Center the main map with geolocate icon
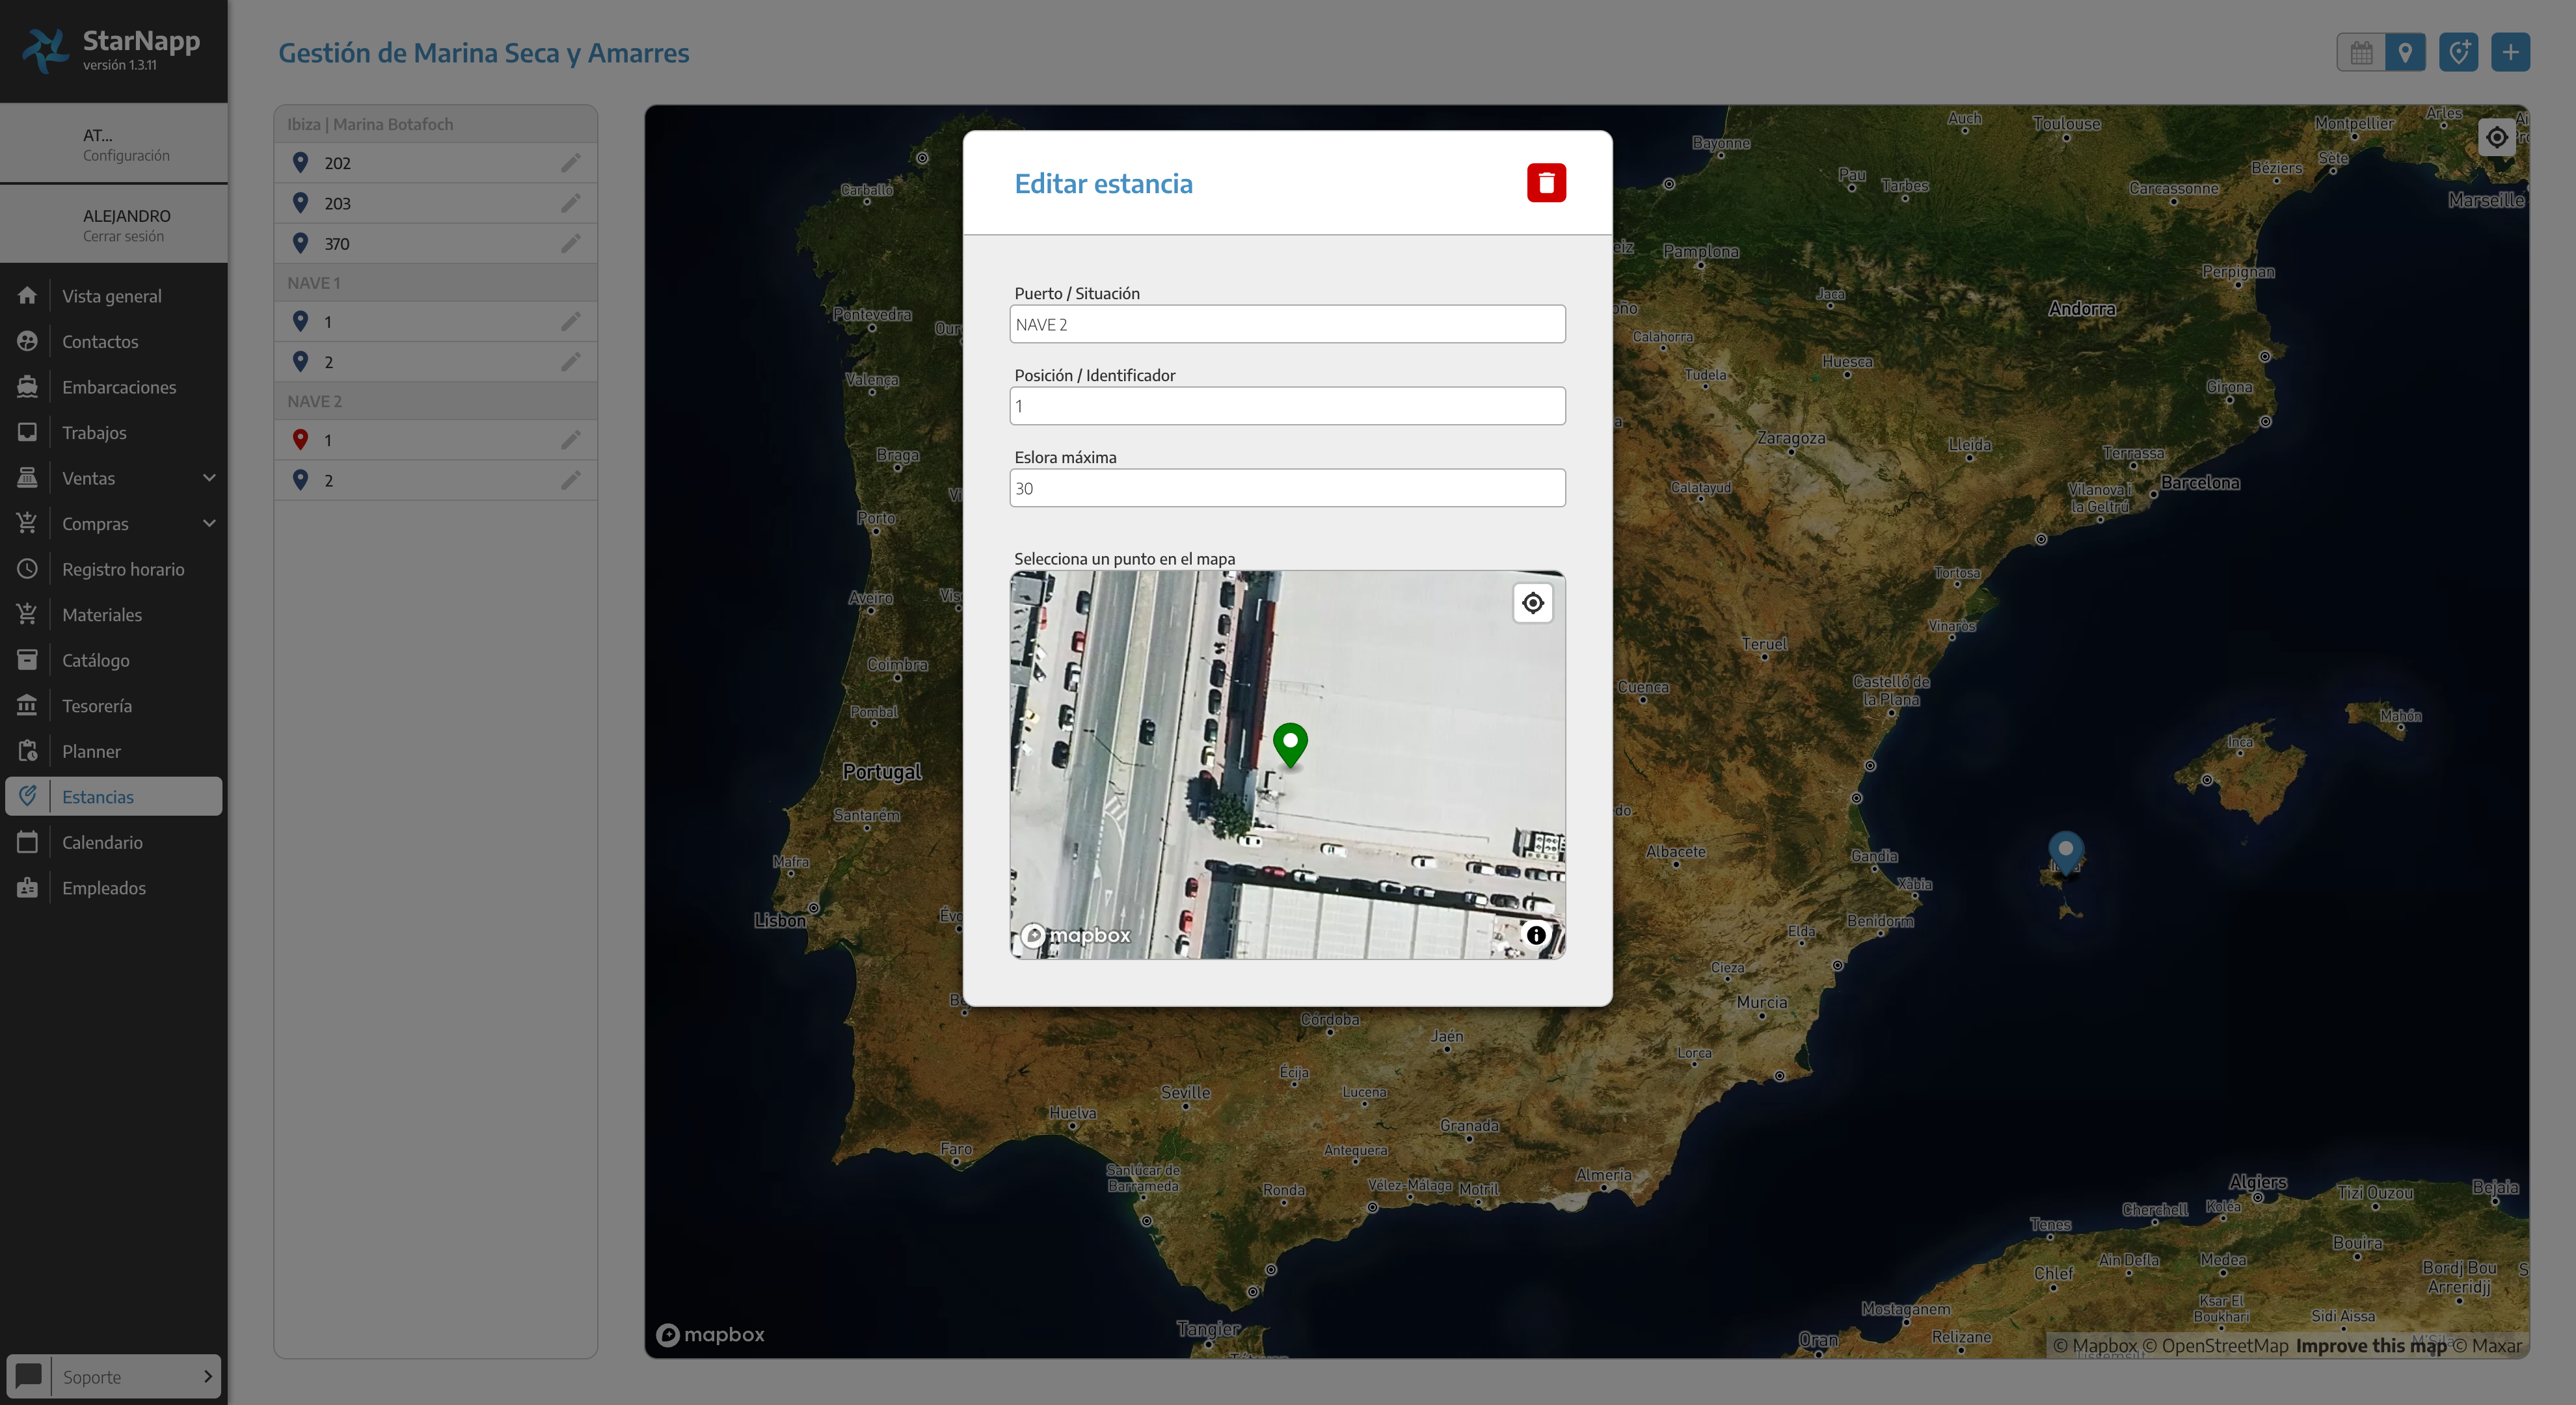The height and width of the screenshot is (1405, 2576). pyautogui.click(x=2496, y=137)
